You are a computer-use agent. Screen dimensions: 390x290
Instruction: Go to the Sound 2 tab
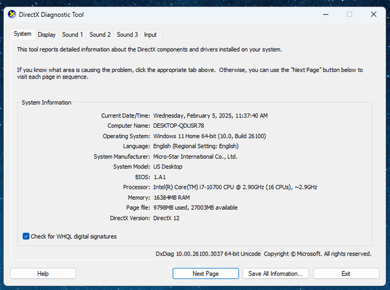coord(100,34)
